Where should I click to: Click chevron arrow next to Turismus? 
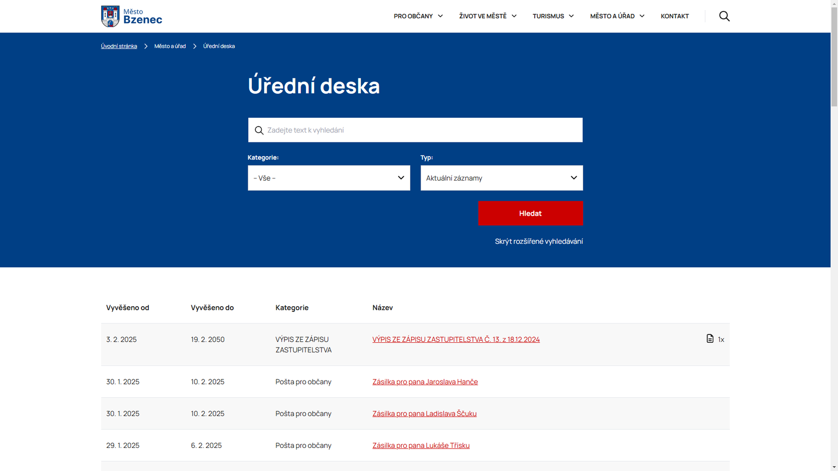[571, 16]
